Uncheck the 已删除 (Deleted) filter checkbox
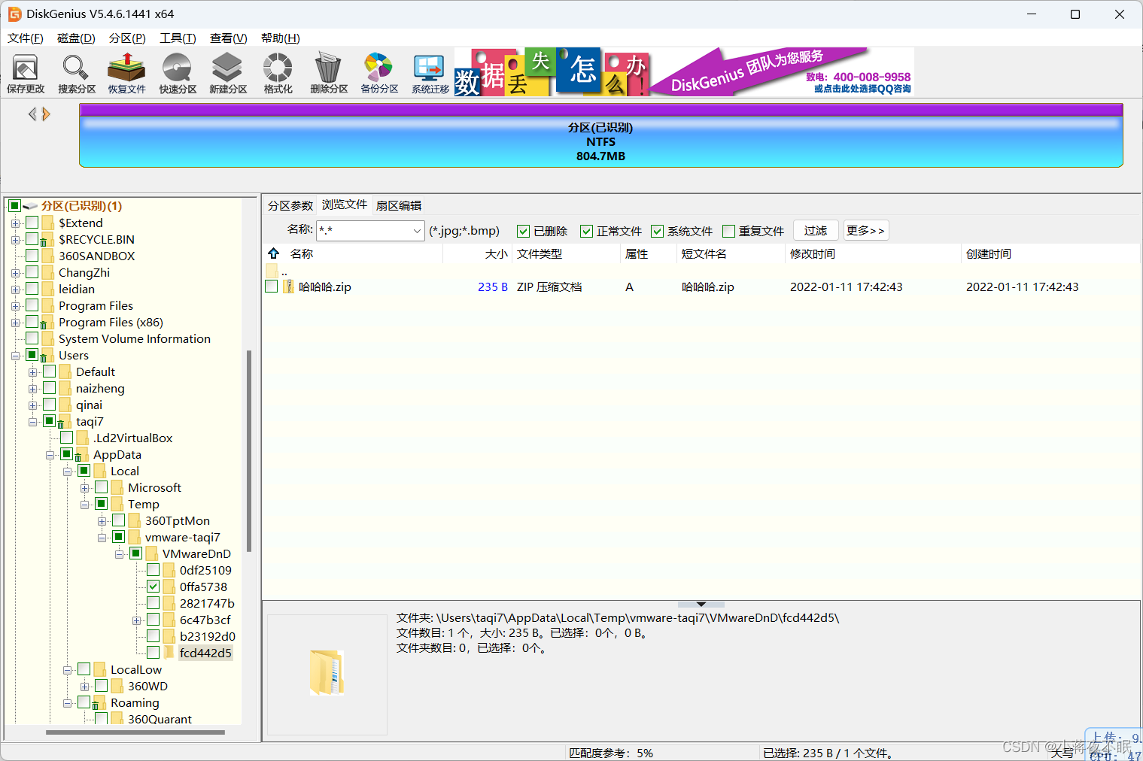1143x761 pixels. point(523,231)
